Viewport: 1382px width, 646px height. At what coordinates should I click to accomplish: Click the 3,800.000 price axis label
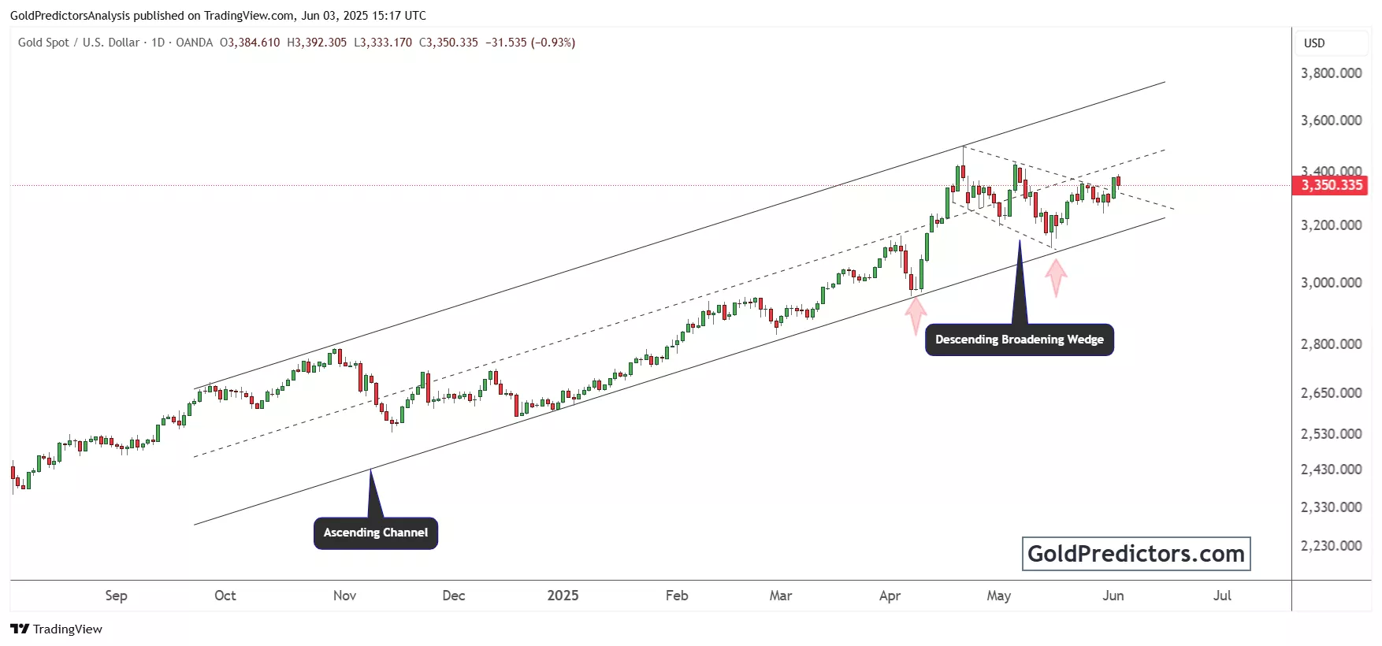(1331, 73)
